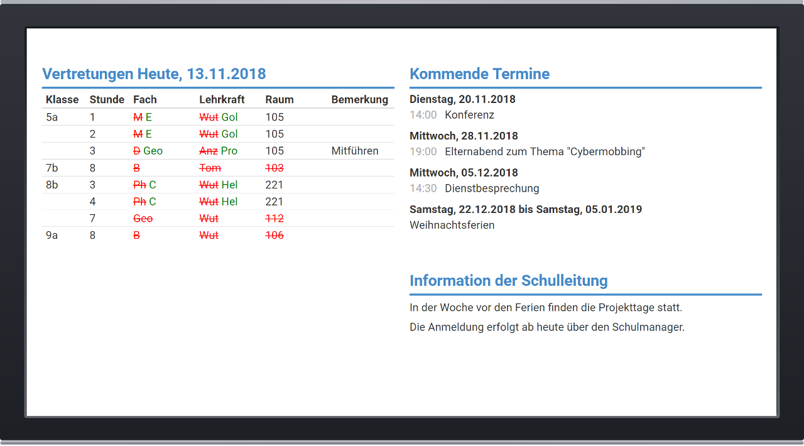Image resolution: width=804 pixels, height=446 pixels.
Task: Click struck-through room '112'
Action: point(274,219)
